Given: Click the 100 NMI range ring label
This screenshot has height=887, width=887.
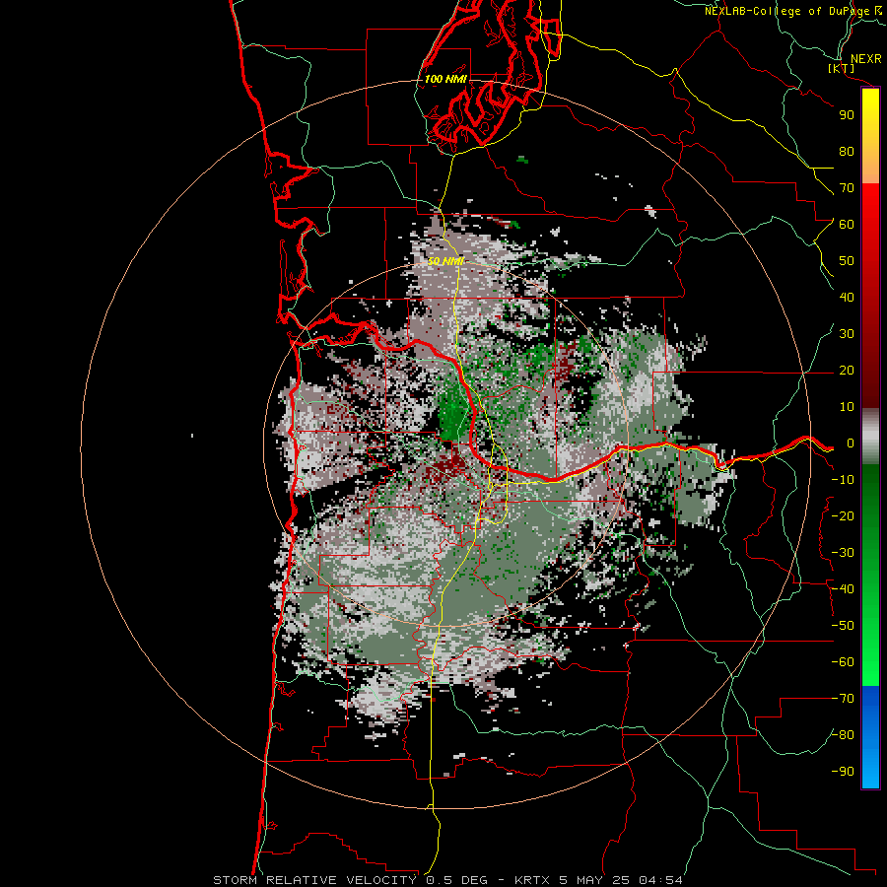Looking at the screenshot, I should 445,79.
